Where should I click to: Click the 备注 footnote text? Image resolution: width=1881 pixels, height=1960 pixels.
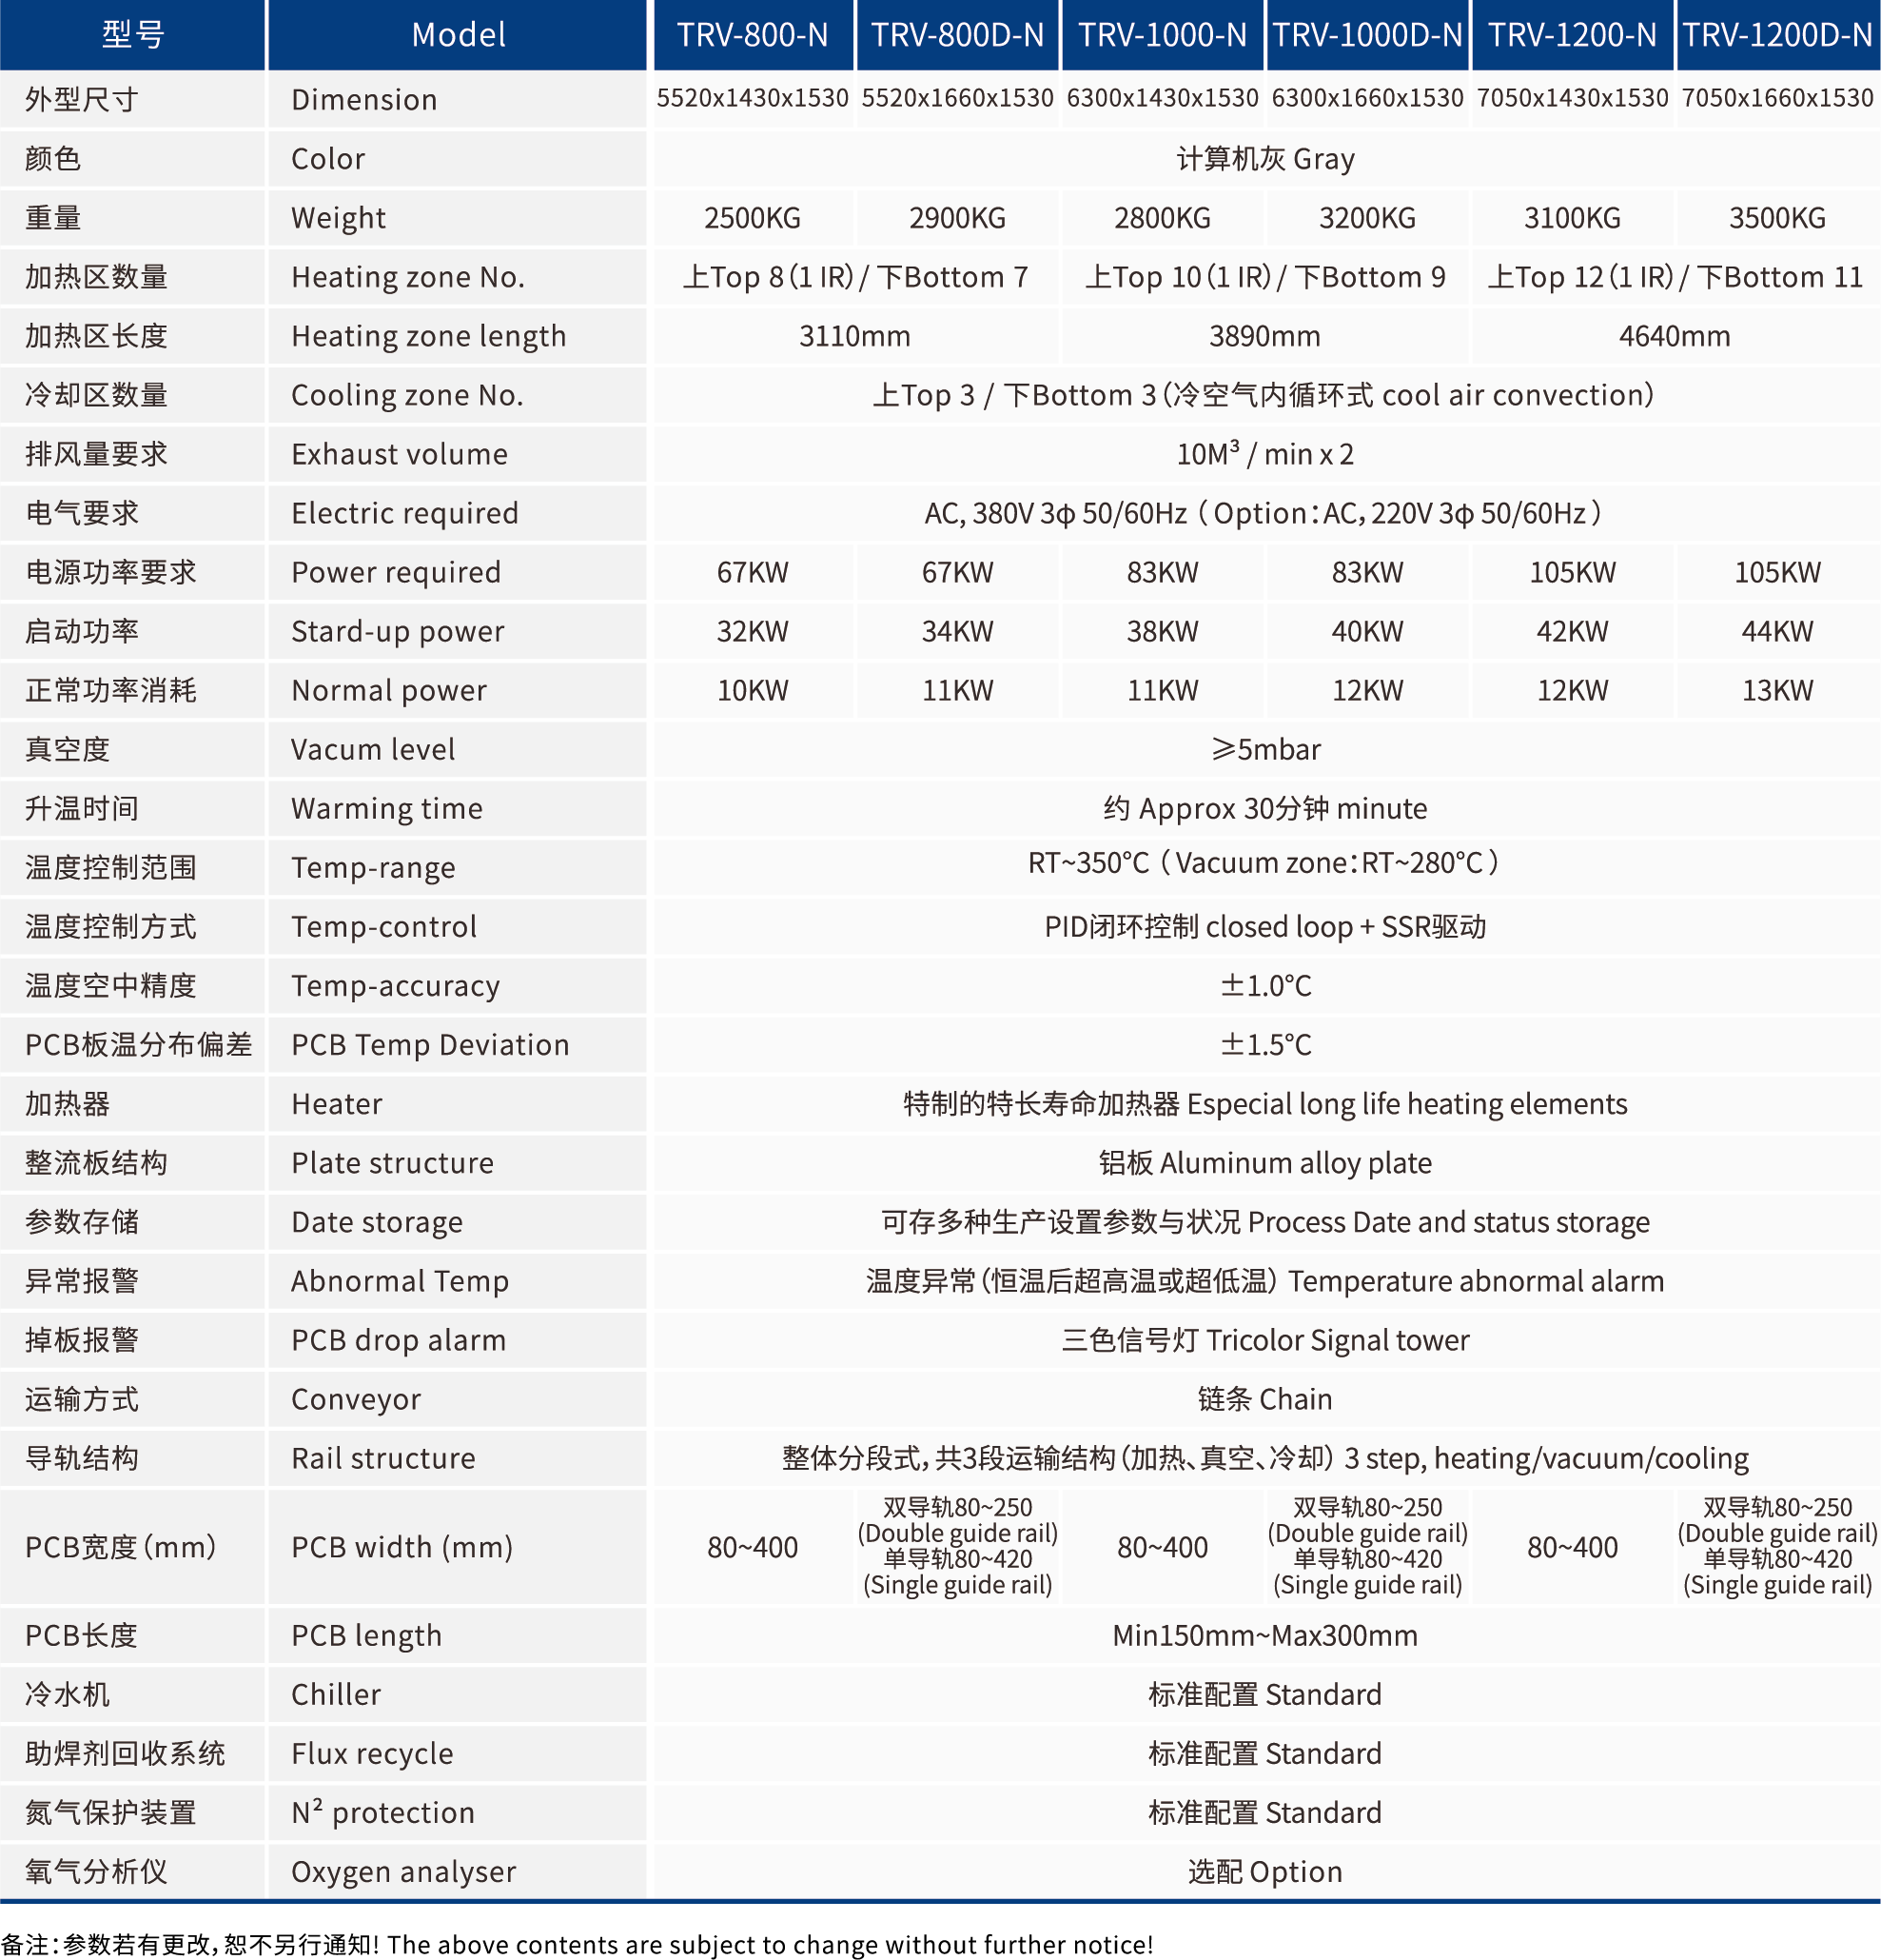577,1944
